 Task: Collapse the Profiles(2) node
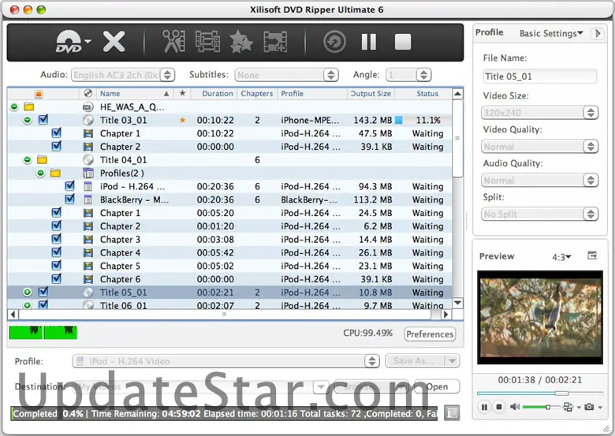pyautogui.click(x=40, y=173)
